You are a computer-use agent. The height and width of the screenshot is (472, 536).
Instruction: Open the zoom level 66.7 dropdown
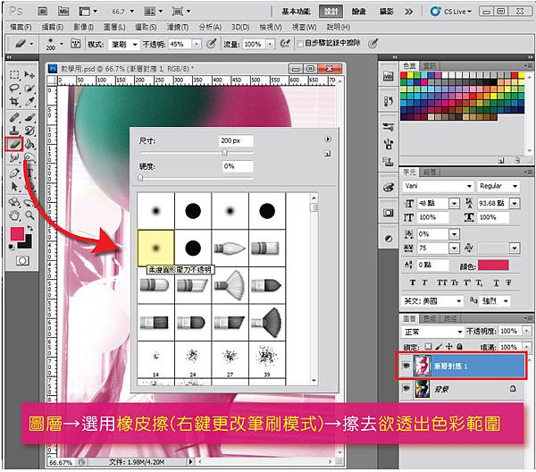click(x=132, y=12)
